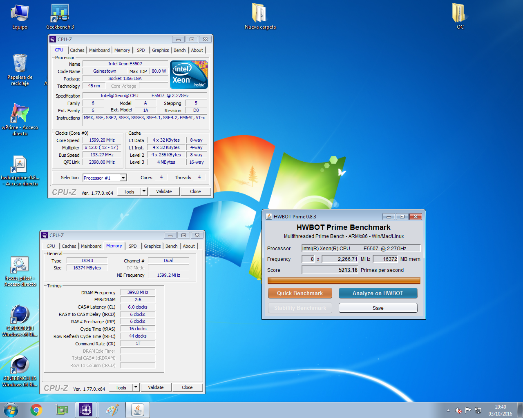The height and width of the screenshot is (418, 523).
Task: Click Close button in upper CPU-Z window
Action: (x=195, y=191)
